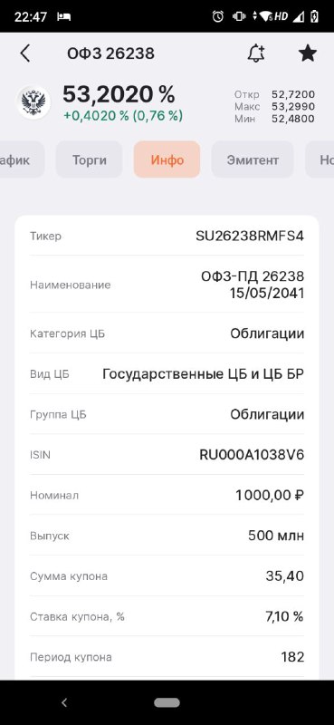Tap the ОФЗ 26238 header title

tap(110, 53)
